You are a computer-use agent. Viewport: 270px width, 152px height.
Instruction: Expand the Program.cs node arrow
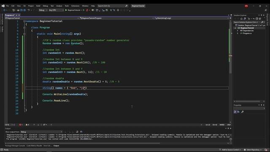coord(238,33)
